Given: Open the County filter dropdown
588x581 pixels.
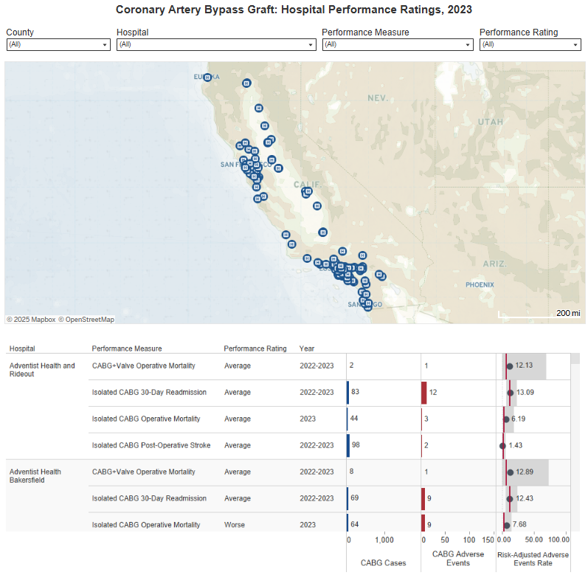Looking at the screenshot, I should click(58, 45).
